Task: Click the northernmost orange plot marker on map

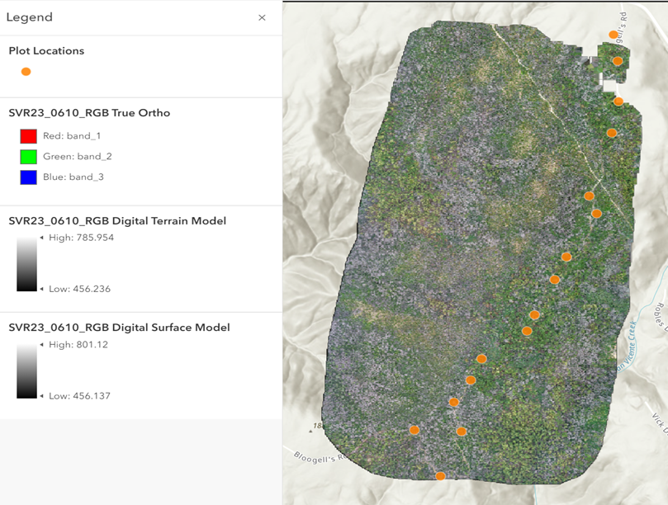Action: 614,35
